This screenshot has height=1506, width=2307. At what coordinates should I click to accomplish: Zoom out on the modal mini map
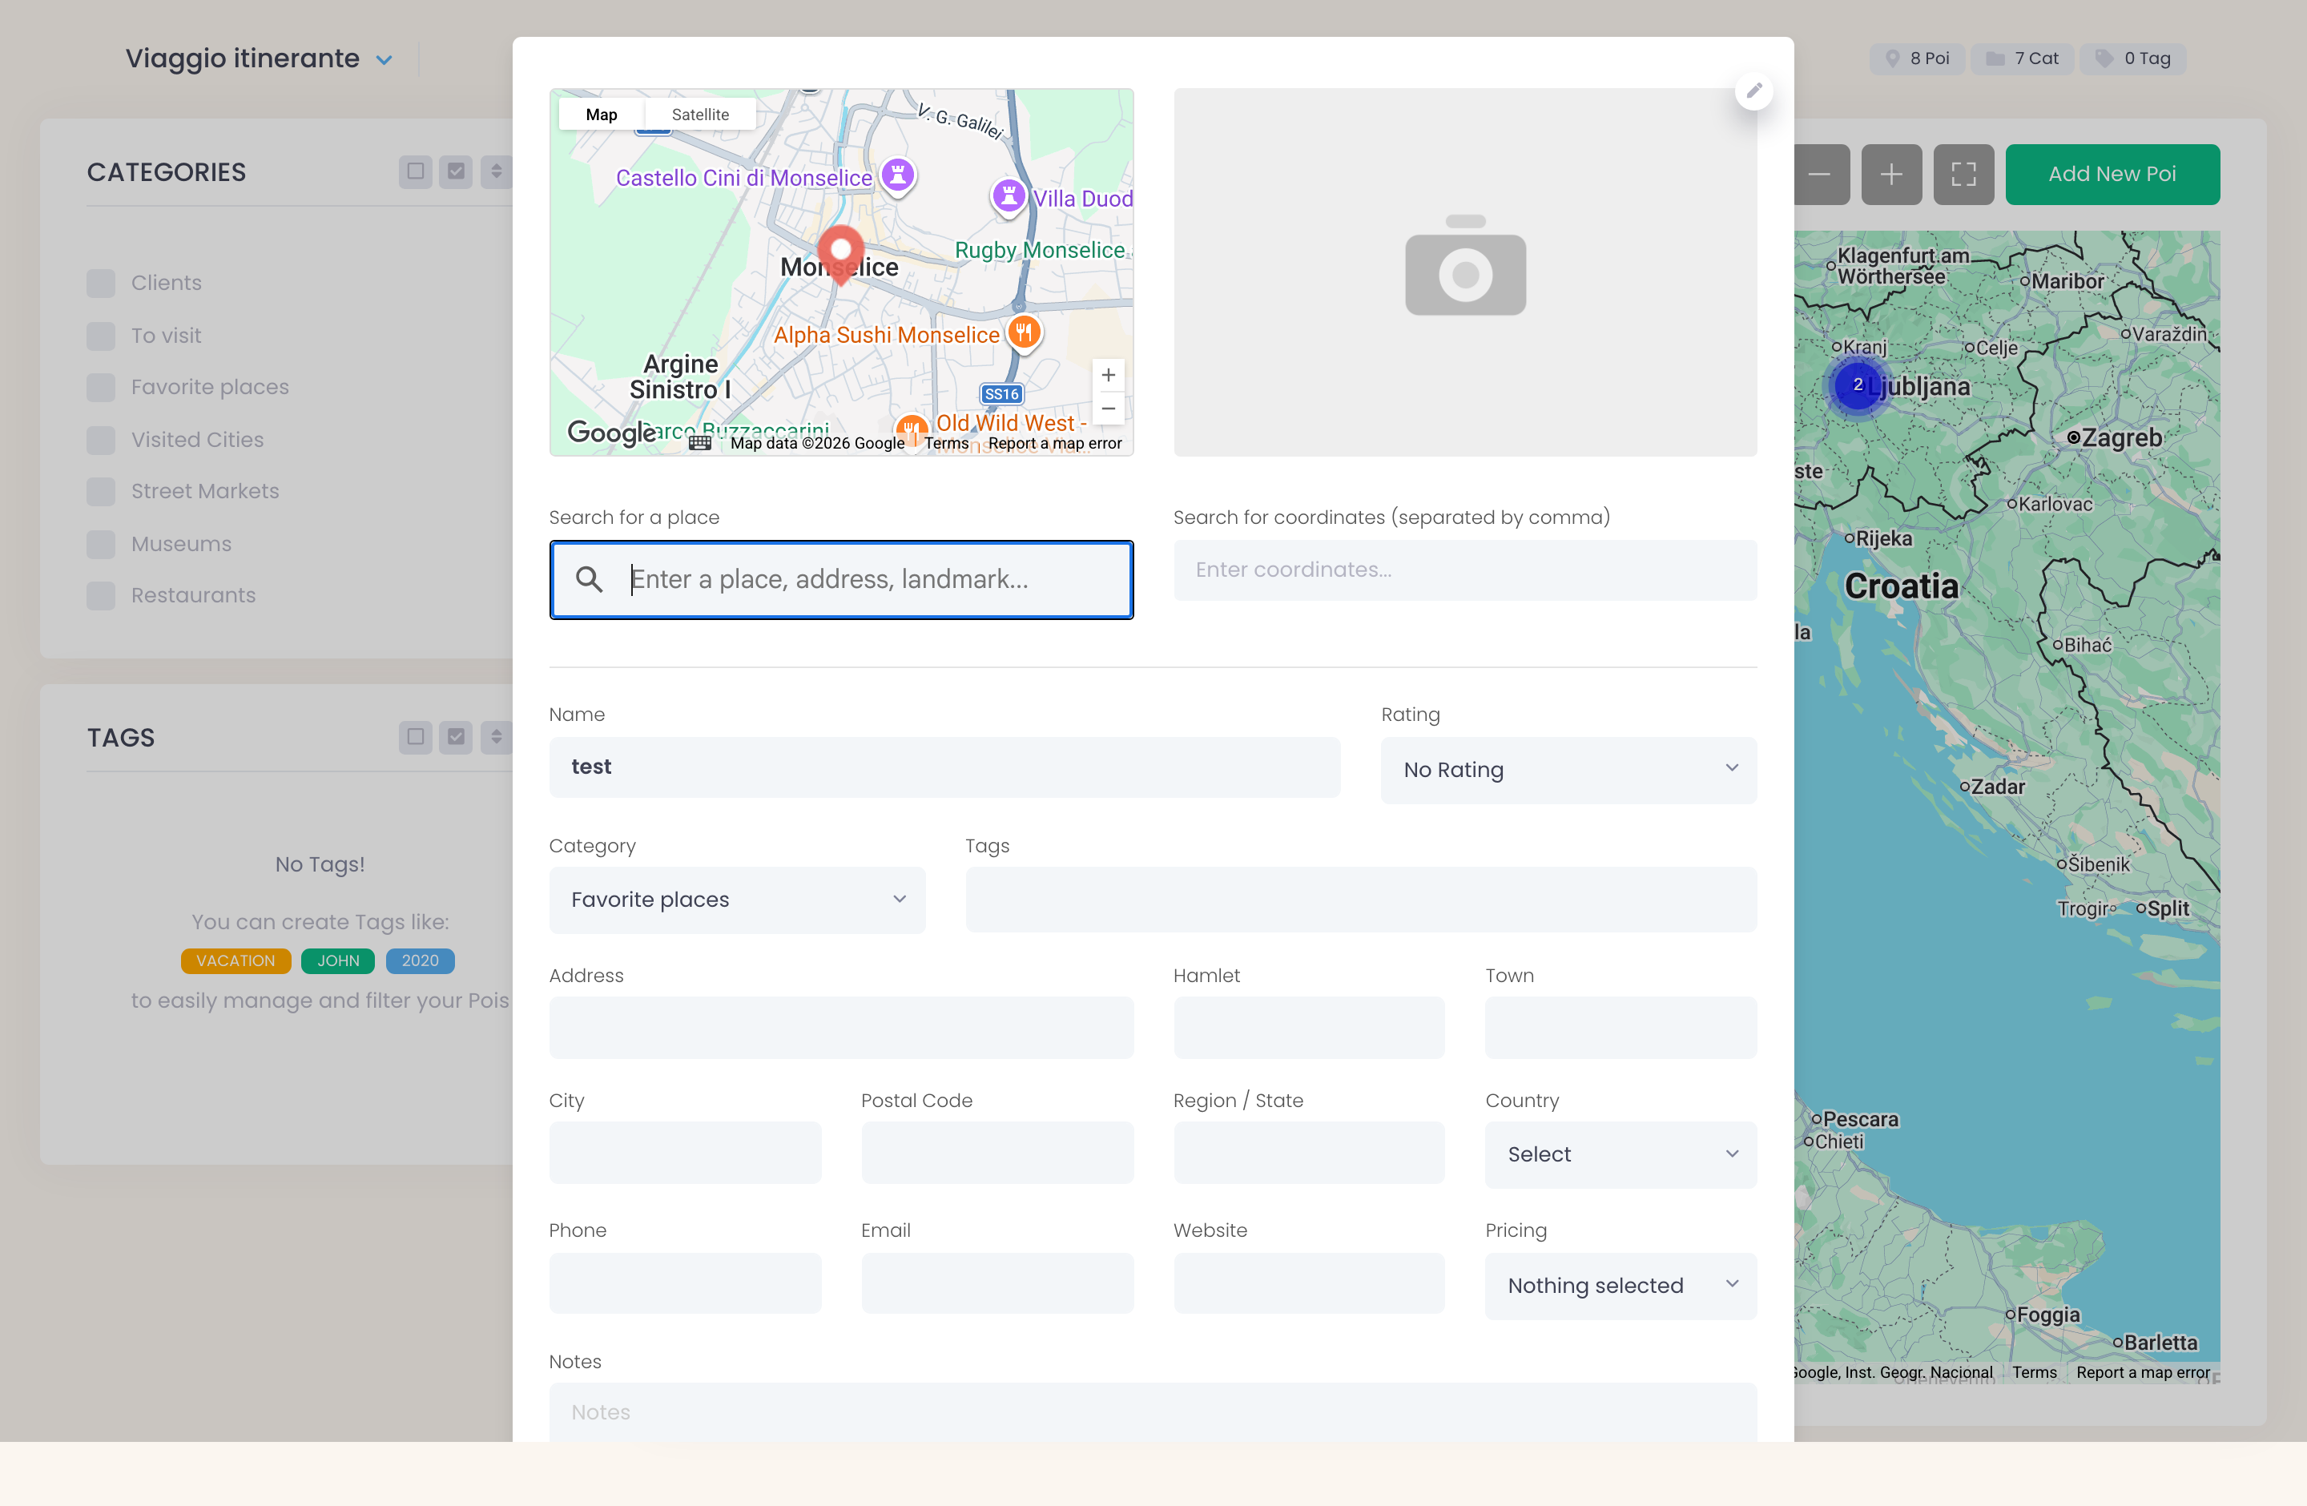(x=1108, y=409)
